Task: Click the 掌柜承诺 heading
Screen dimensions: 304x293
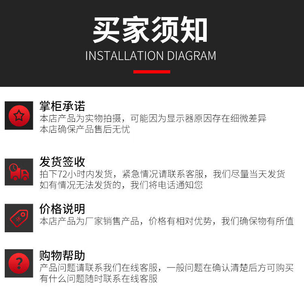Action: click(x=62, y=106)
